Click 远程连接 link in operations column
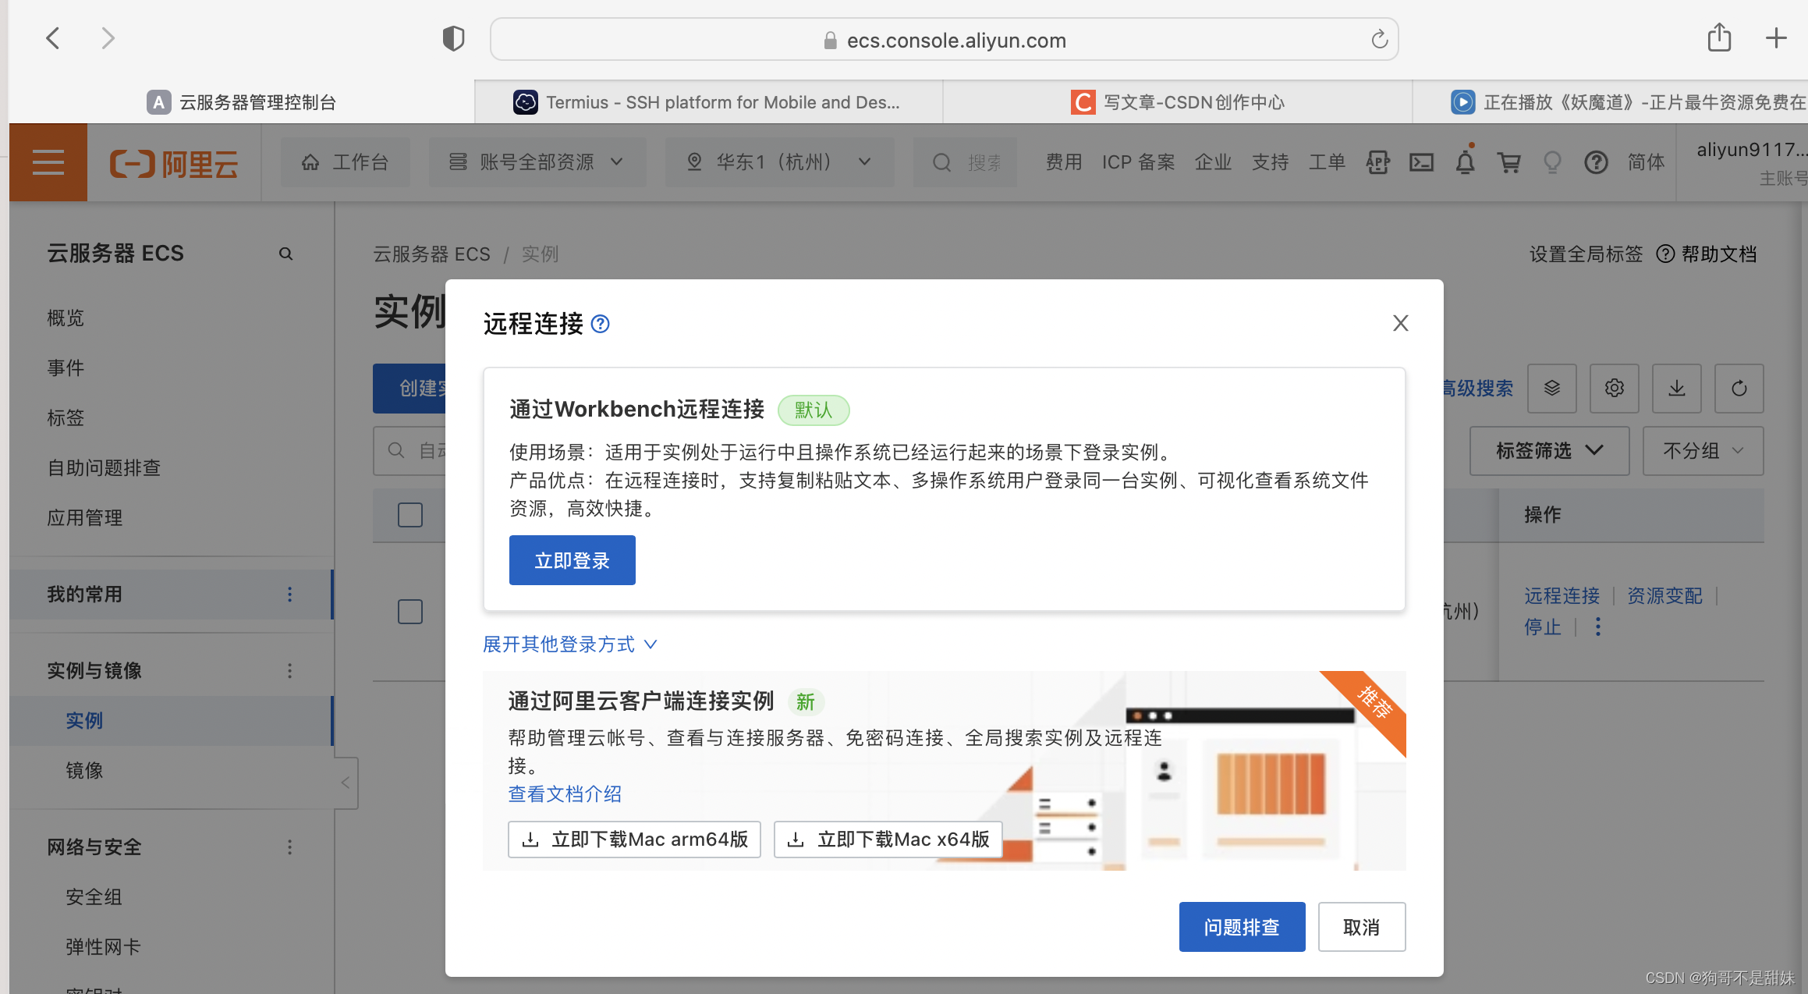The height and width of the screenshot is (994, 1808). tap(1562, 596)
